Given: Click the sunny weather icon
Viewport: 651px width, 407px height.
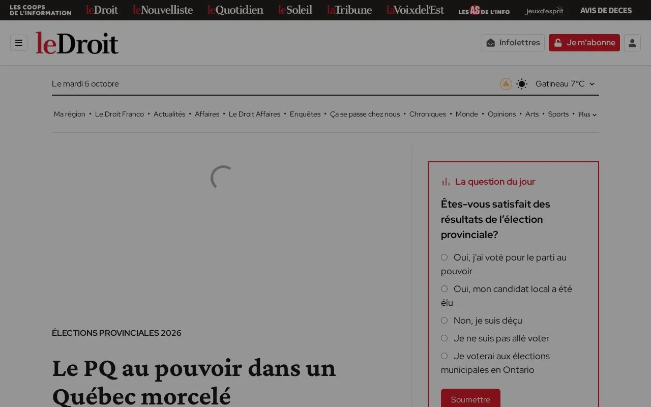Looking at the screenshot, I should [x=522, y=84].
